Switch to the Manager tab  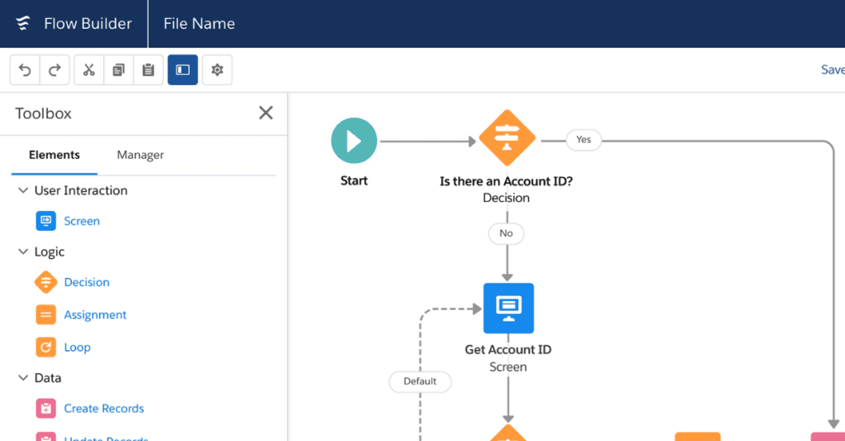click(140, 155)
